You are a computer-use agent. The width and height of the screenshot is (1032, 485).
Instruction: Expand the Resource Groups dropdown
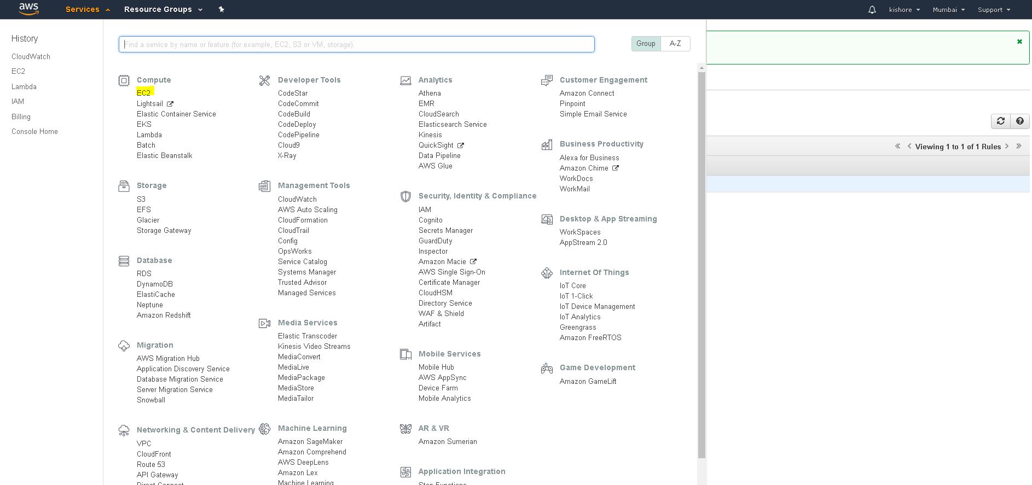pos(163,10)
